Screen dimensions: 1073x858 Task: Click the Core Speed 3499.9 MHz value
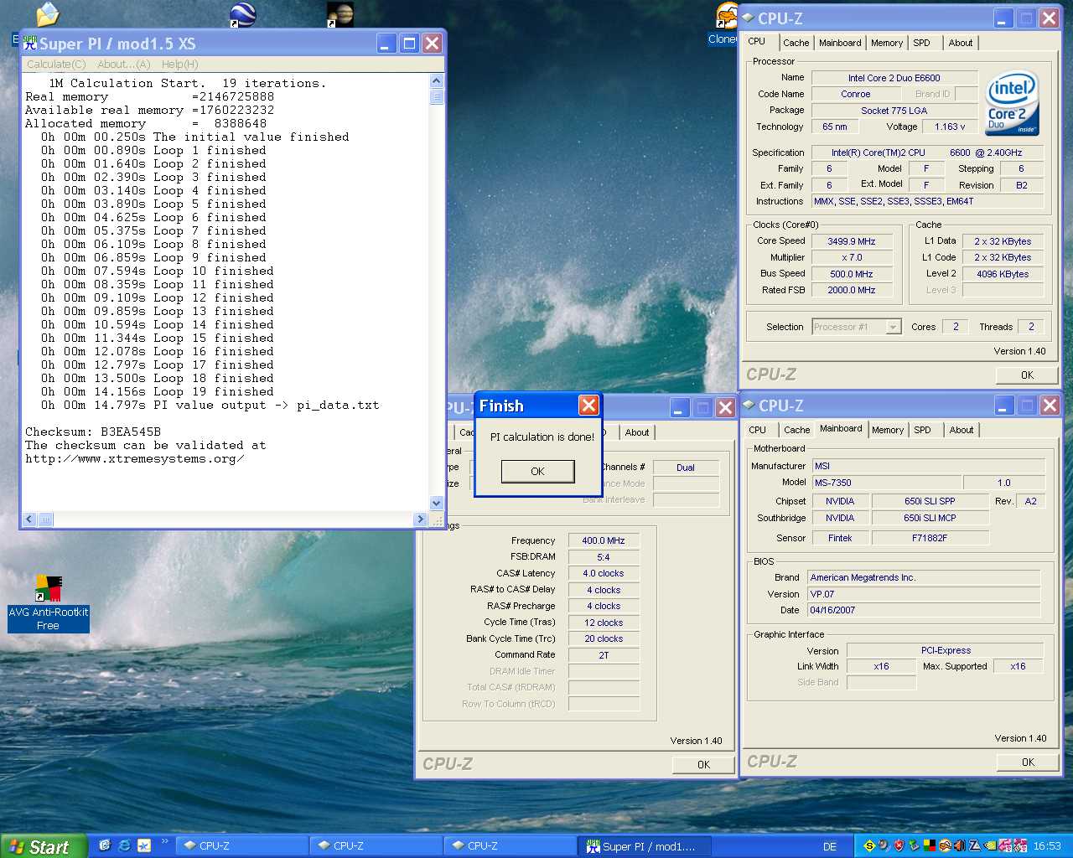[852, 241]
